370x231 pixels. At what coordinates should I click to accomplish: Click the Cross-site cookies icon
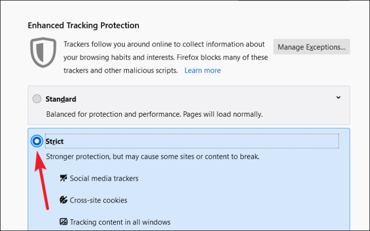click(63, 200)
